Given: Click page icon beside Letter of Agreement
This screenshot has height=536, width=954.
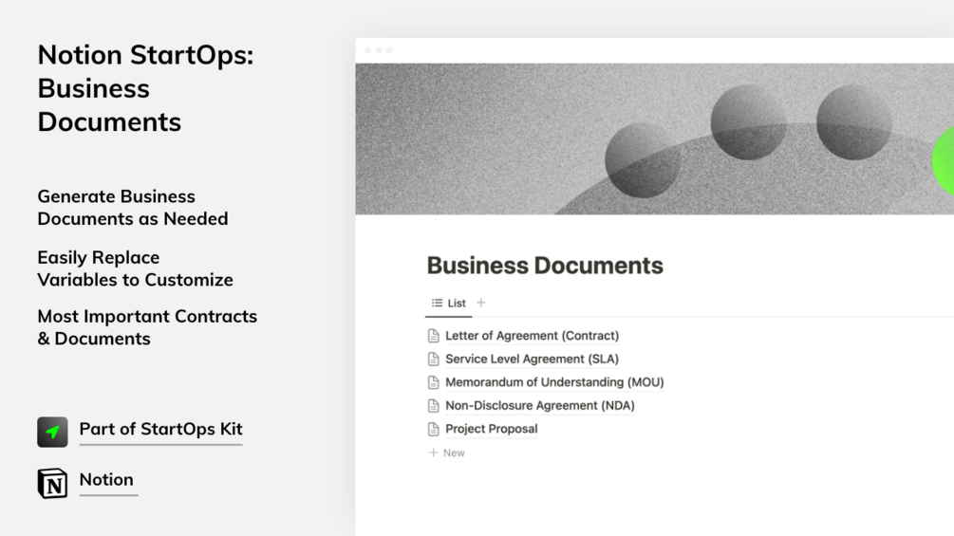Looking at the screenshot, I should [433, 336].
